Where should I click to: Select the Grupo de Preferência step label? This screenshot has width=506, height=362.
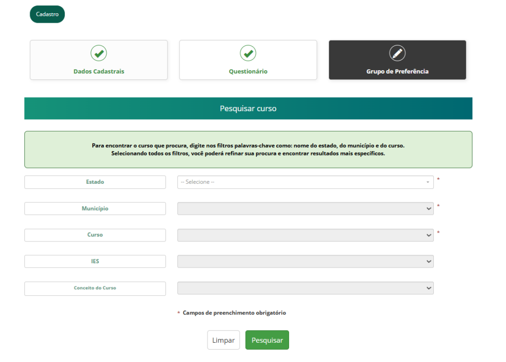tap(397, 72)
